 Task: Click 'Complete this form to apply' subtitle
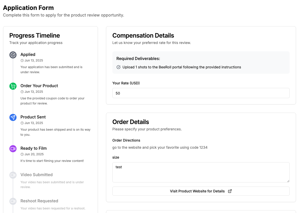(64, 15)
